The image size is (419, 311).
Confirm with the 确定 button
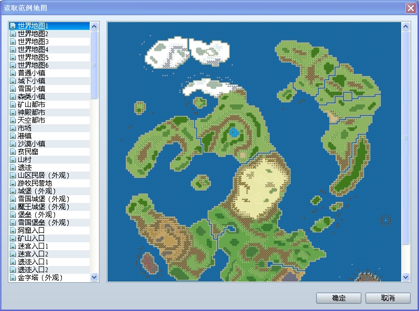[339, 298]
